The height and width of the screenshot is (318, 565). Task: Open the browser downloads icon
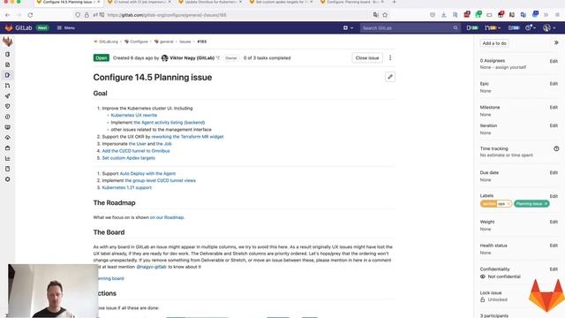click(x=443, y=15)
